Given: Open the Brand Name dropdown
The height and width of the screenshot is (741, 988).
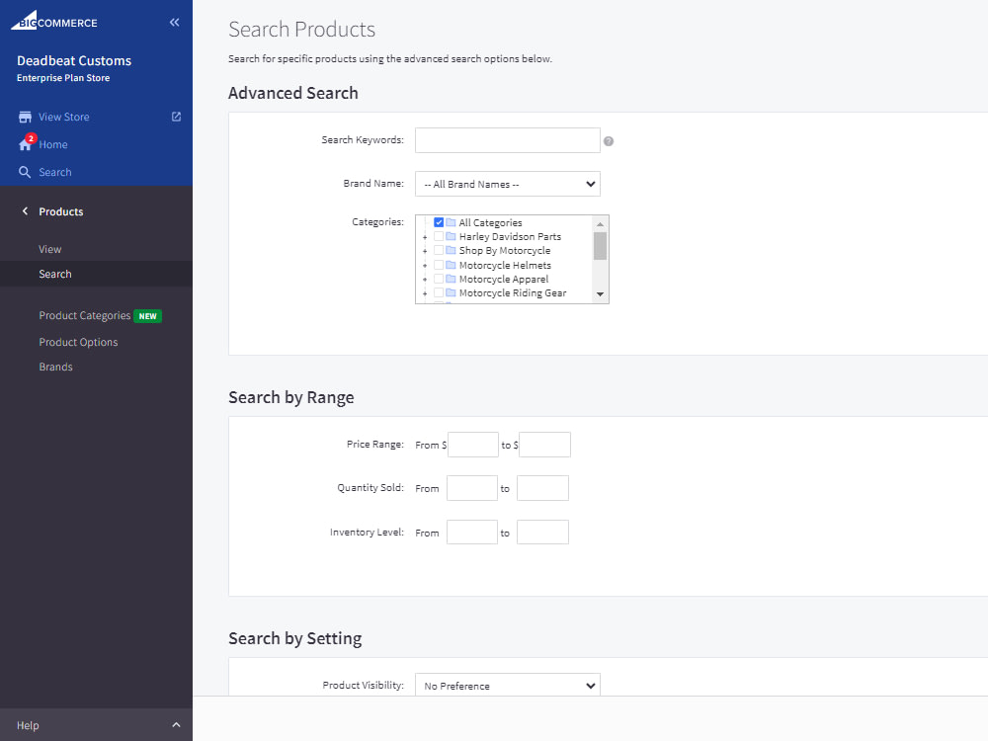Looking at the screenshot, I should pos(507,184).
